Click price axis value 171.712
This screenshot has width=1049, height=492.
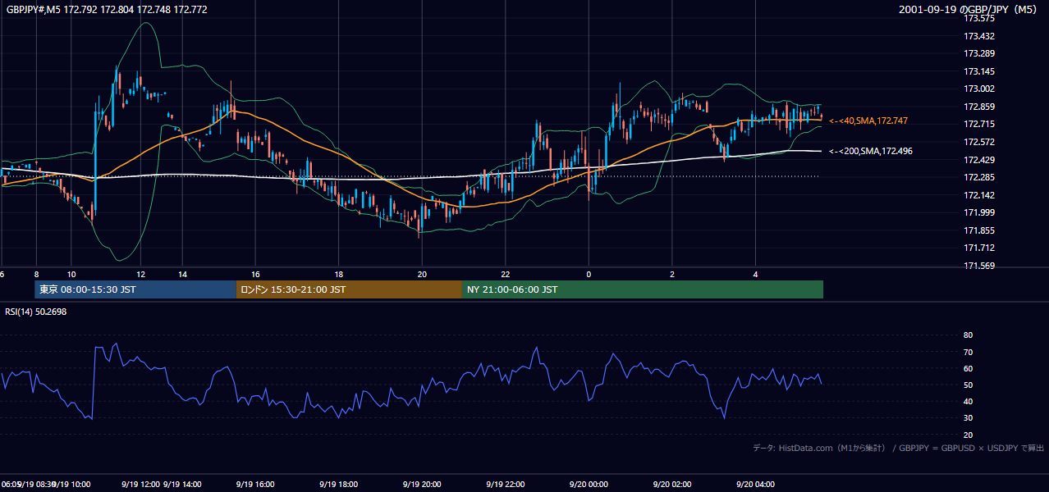980,248
